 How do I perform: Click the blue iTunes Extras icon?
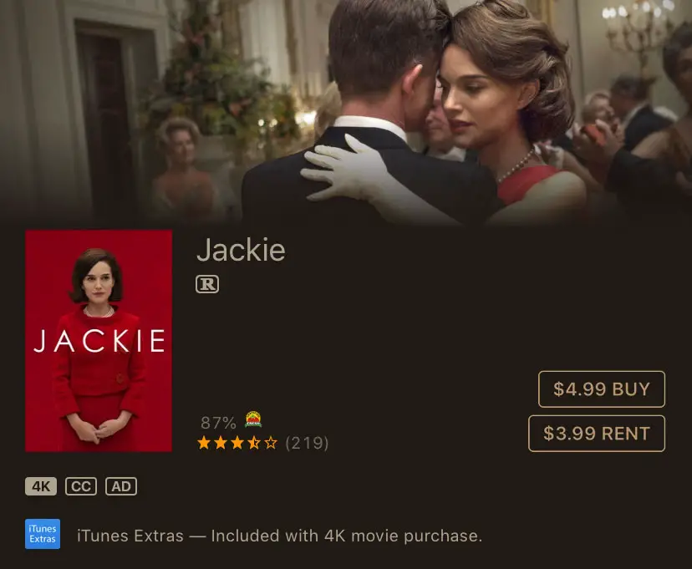point(43,534)
